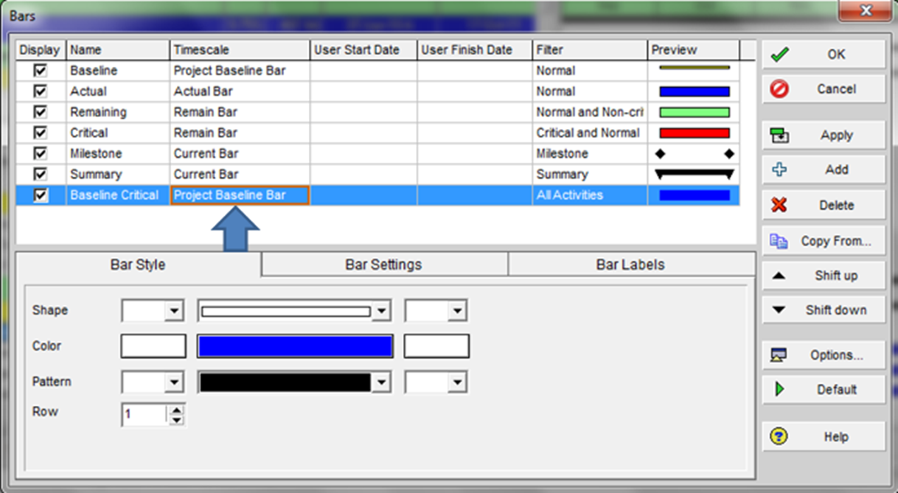Click the Filter column header
Image resolution: width=898 pixels, height=493 pixels.
pos(590,50)
